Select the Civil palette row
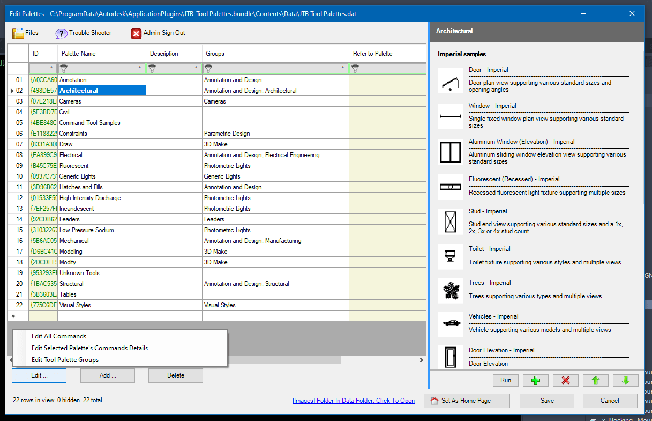Screen dimensions: 652x421 [102, 112]
